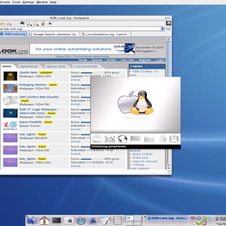Click the Upload link in the site navigation
The width and height of the screenshot is (226, 226).
(97, 60)
